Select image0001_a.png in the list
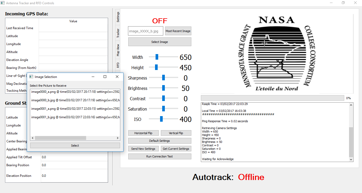Image resolution: width=362 pixels, height=193 pixels. (75, 109)
